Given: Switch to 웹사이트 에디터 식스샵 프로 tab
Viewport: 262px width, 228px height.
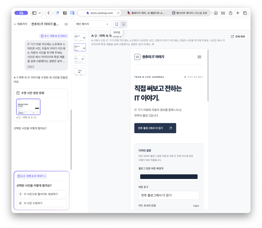Looking at the screenshot, I should [x=190, y=13].
